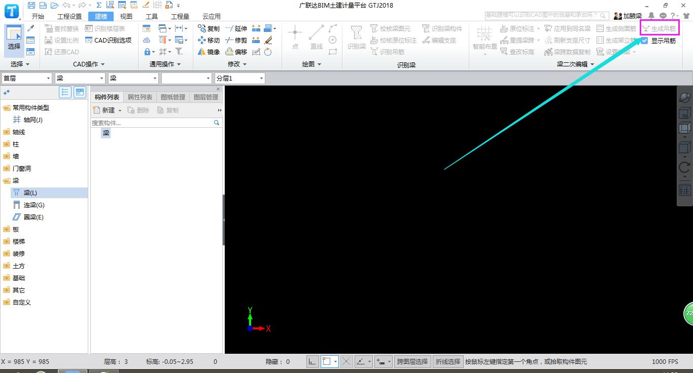Click the shirt skin icon at top right
Viewport: 693px width, 373px height.
[686, 16]
